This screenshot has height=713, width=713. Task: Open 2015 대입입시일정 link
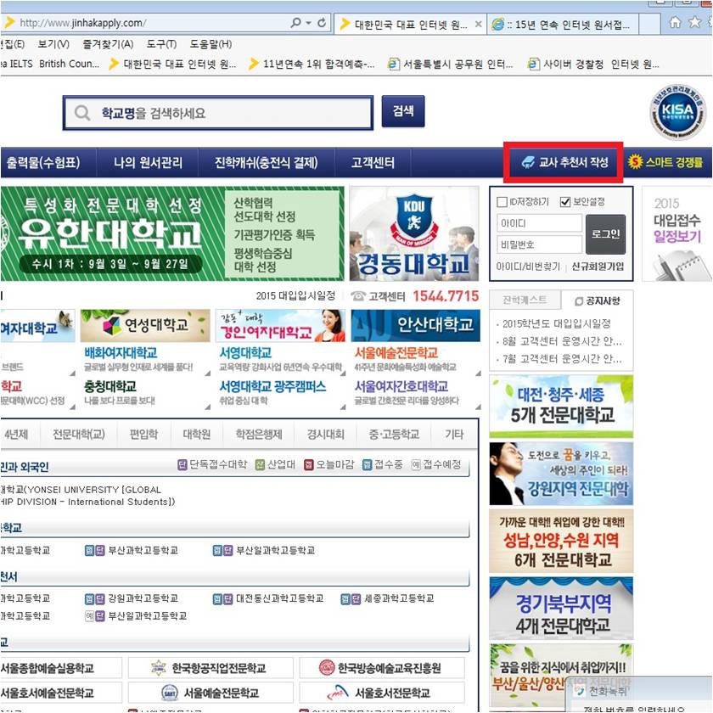(295, 296)
